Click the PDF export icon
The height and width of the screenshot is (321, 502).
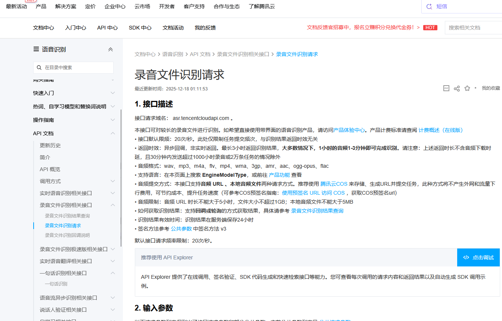pos(446,88)
